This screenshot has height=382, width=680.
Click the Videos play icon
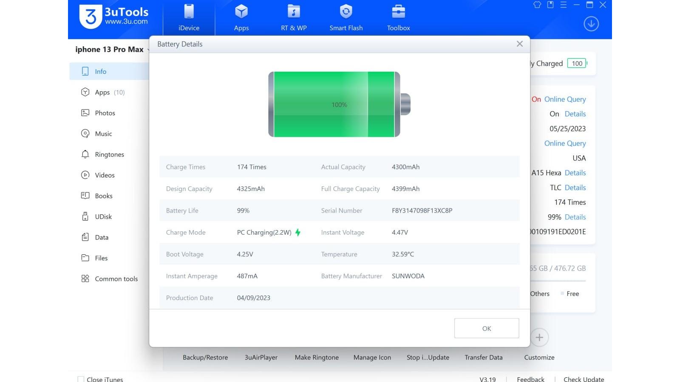point(85,175)
